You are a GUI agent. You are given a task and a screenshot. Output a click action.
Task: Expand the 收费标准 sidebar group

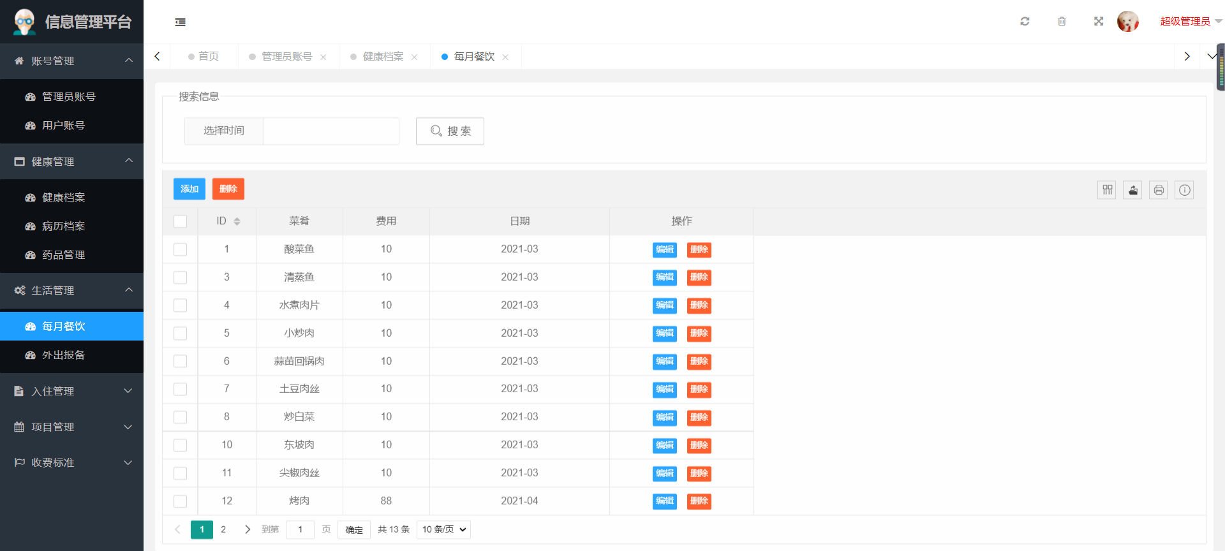point(71,463)
